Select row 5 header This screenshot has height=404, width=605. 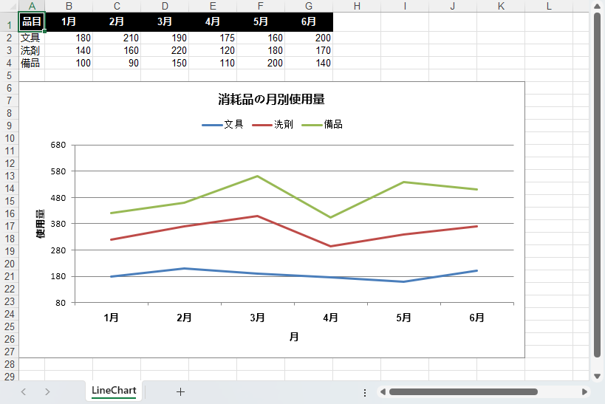(10, 75)
